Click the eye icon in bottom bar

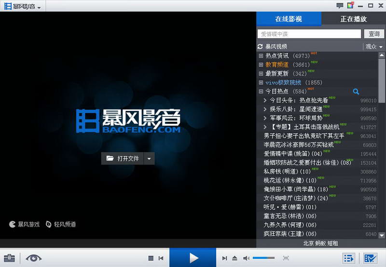pyautogui.click(x=33, y=258)
